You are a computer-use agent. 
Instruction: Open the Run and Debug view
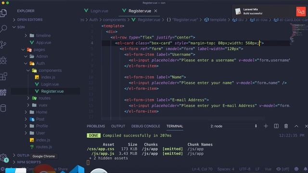(x=3, y=61)
